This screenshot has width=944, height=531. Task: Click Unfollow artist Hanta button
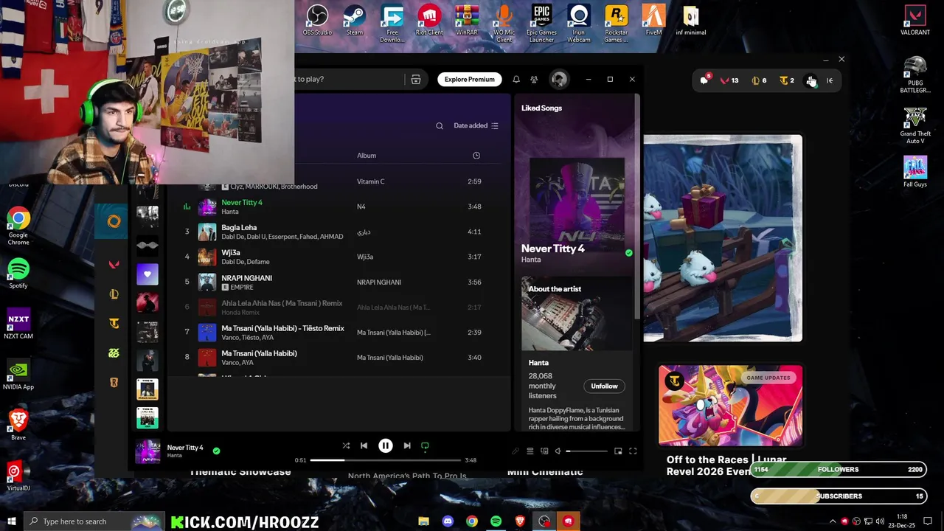[604, 386]
